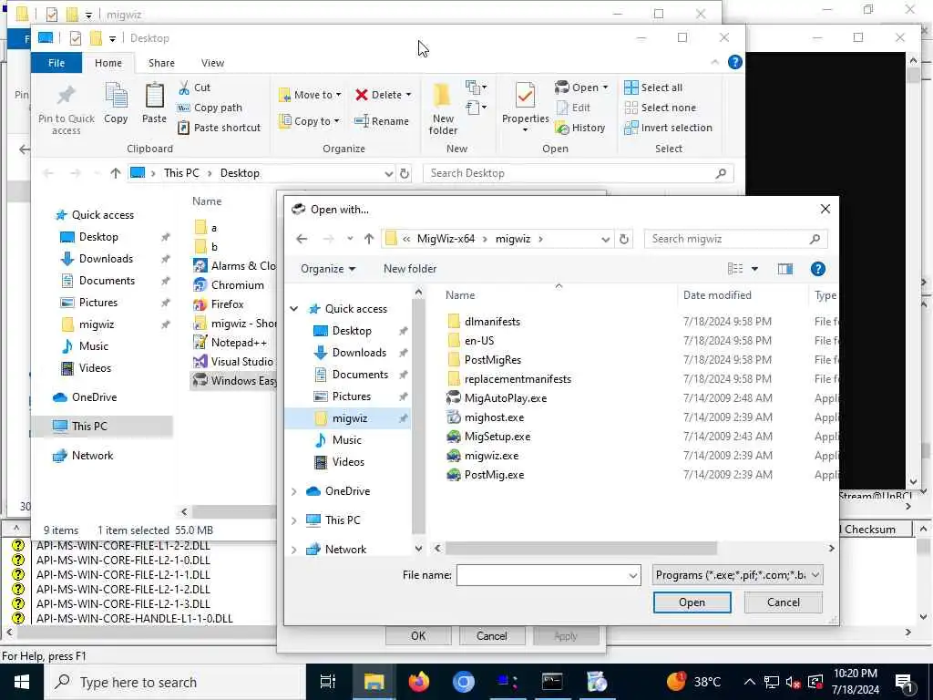
Task: Click Open button in dialog
Action: pos(692,602)
